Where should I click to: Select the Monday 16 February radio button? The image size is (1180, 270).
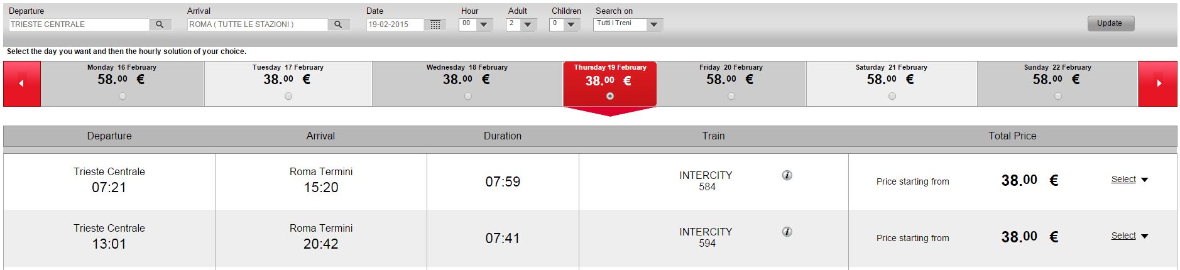[123, 96]
